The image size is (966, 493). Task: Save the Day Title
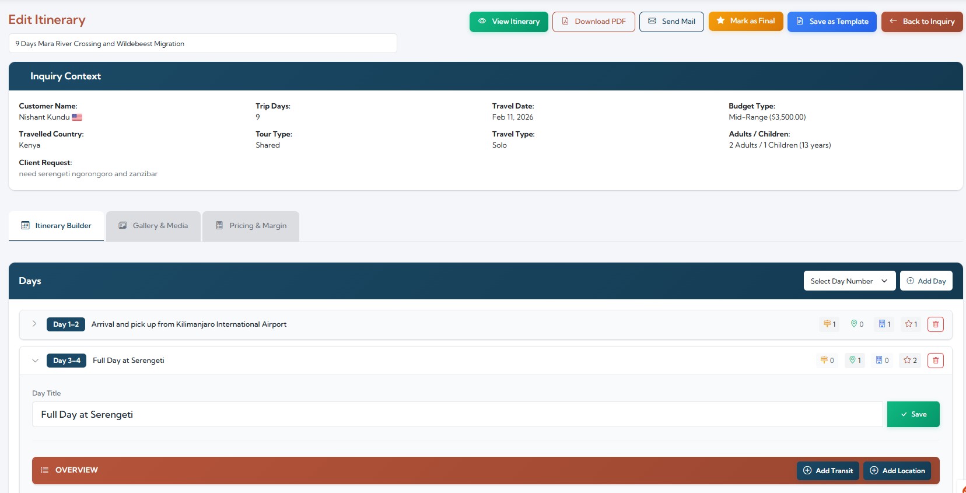[914, 414]
